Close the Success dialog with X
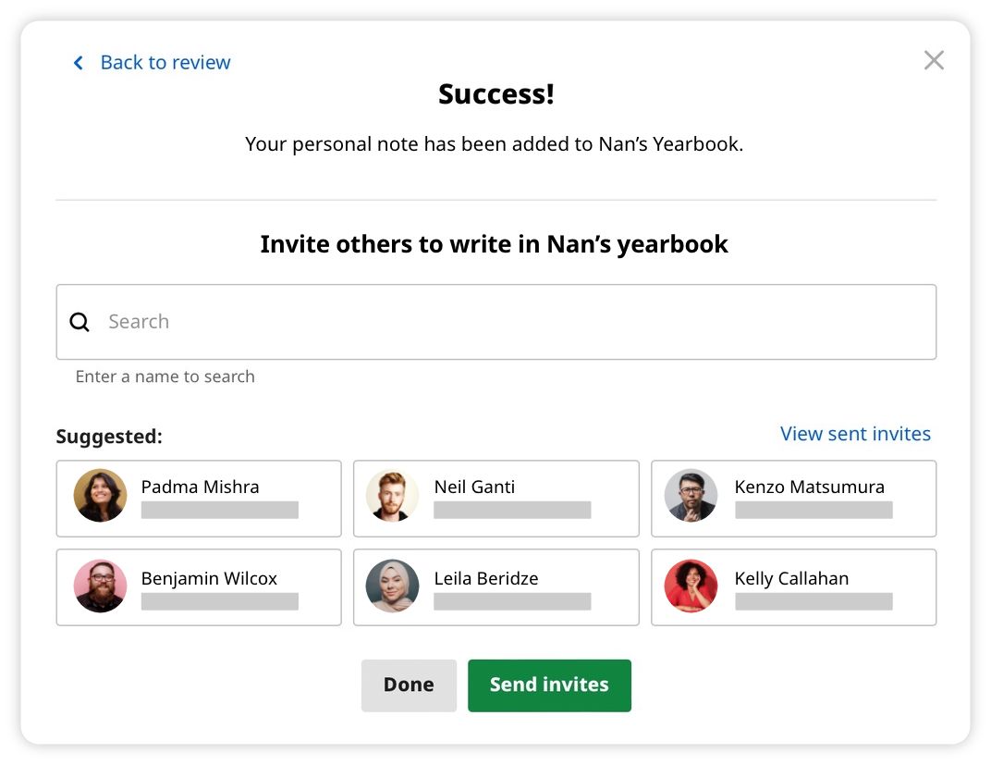Viewport: 991px width, 765px height. pyautogui.click(x=934, y=60)
